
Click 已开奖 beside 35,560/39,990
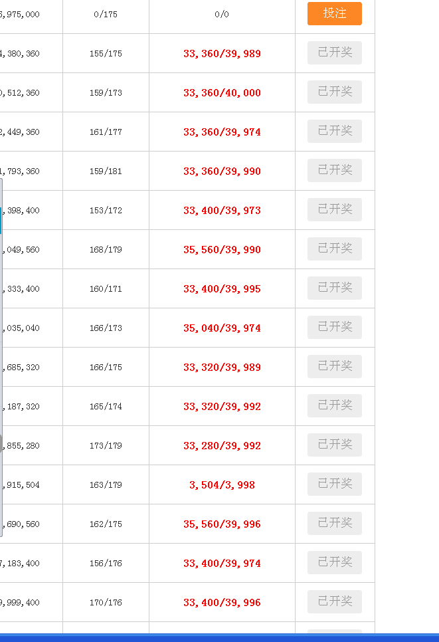[334, 249]
